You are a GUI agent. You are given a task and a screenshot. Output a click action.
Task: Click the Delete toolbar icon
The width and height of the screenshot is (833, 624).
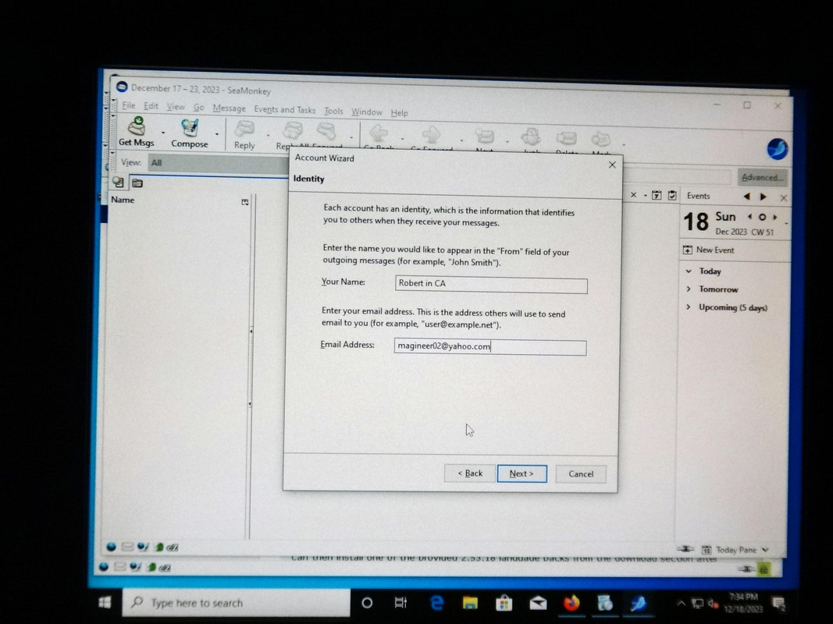(x=566, y=138)
